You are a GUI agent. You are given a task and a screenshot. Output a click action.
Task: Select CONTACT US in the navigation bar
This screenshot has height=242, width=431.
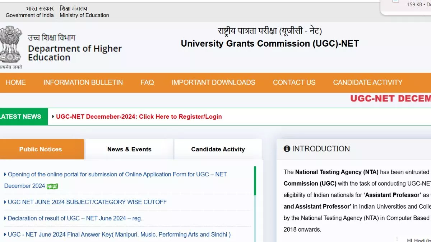tap(294, 82)
